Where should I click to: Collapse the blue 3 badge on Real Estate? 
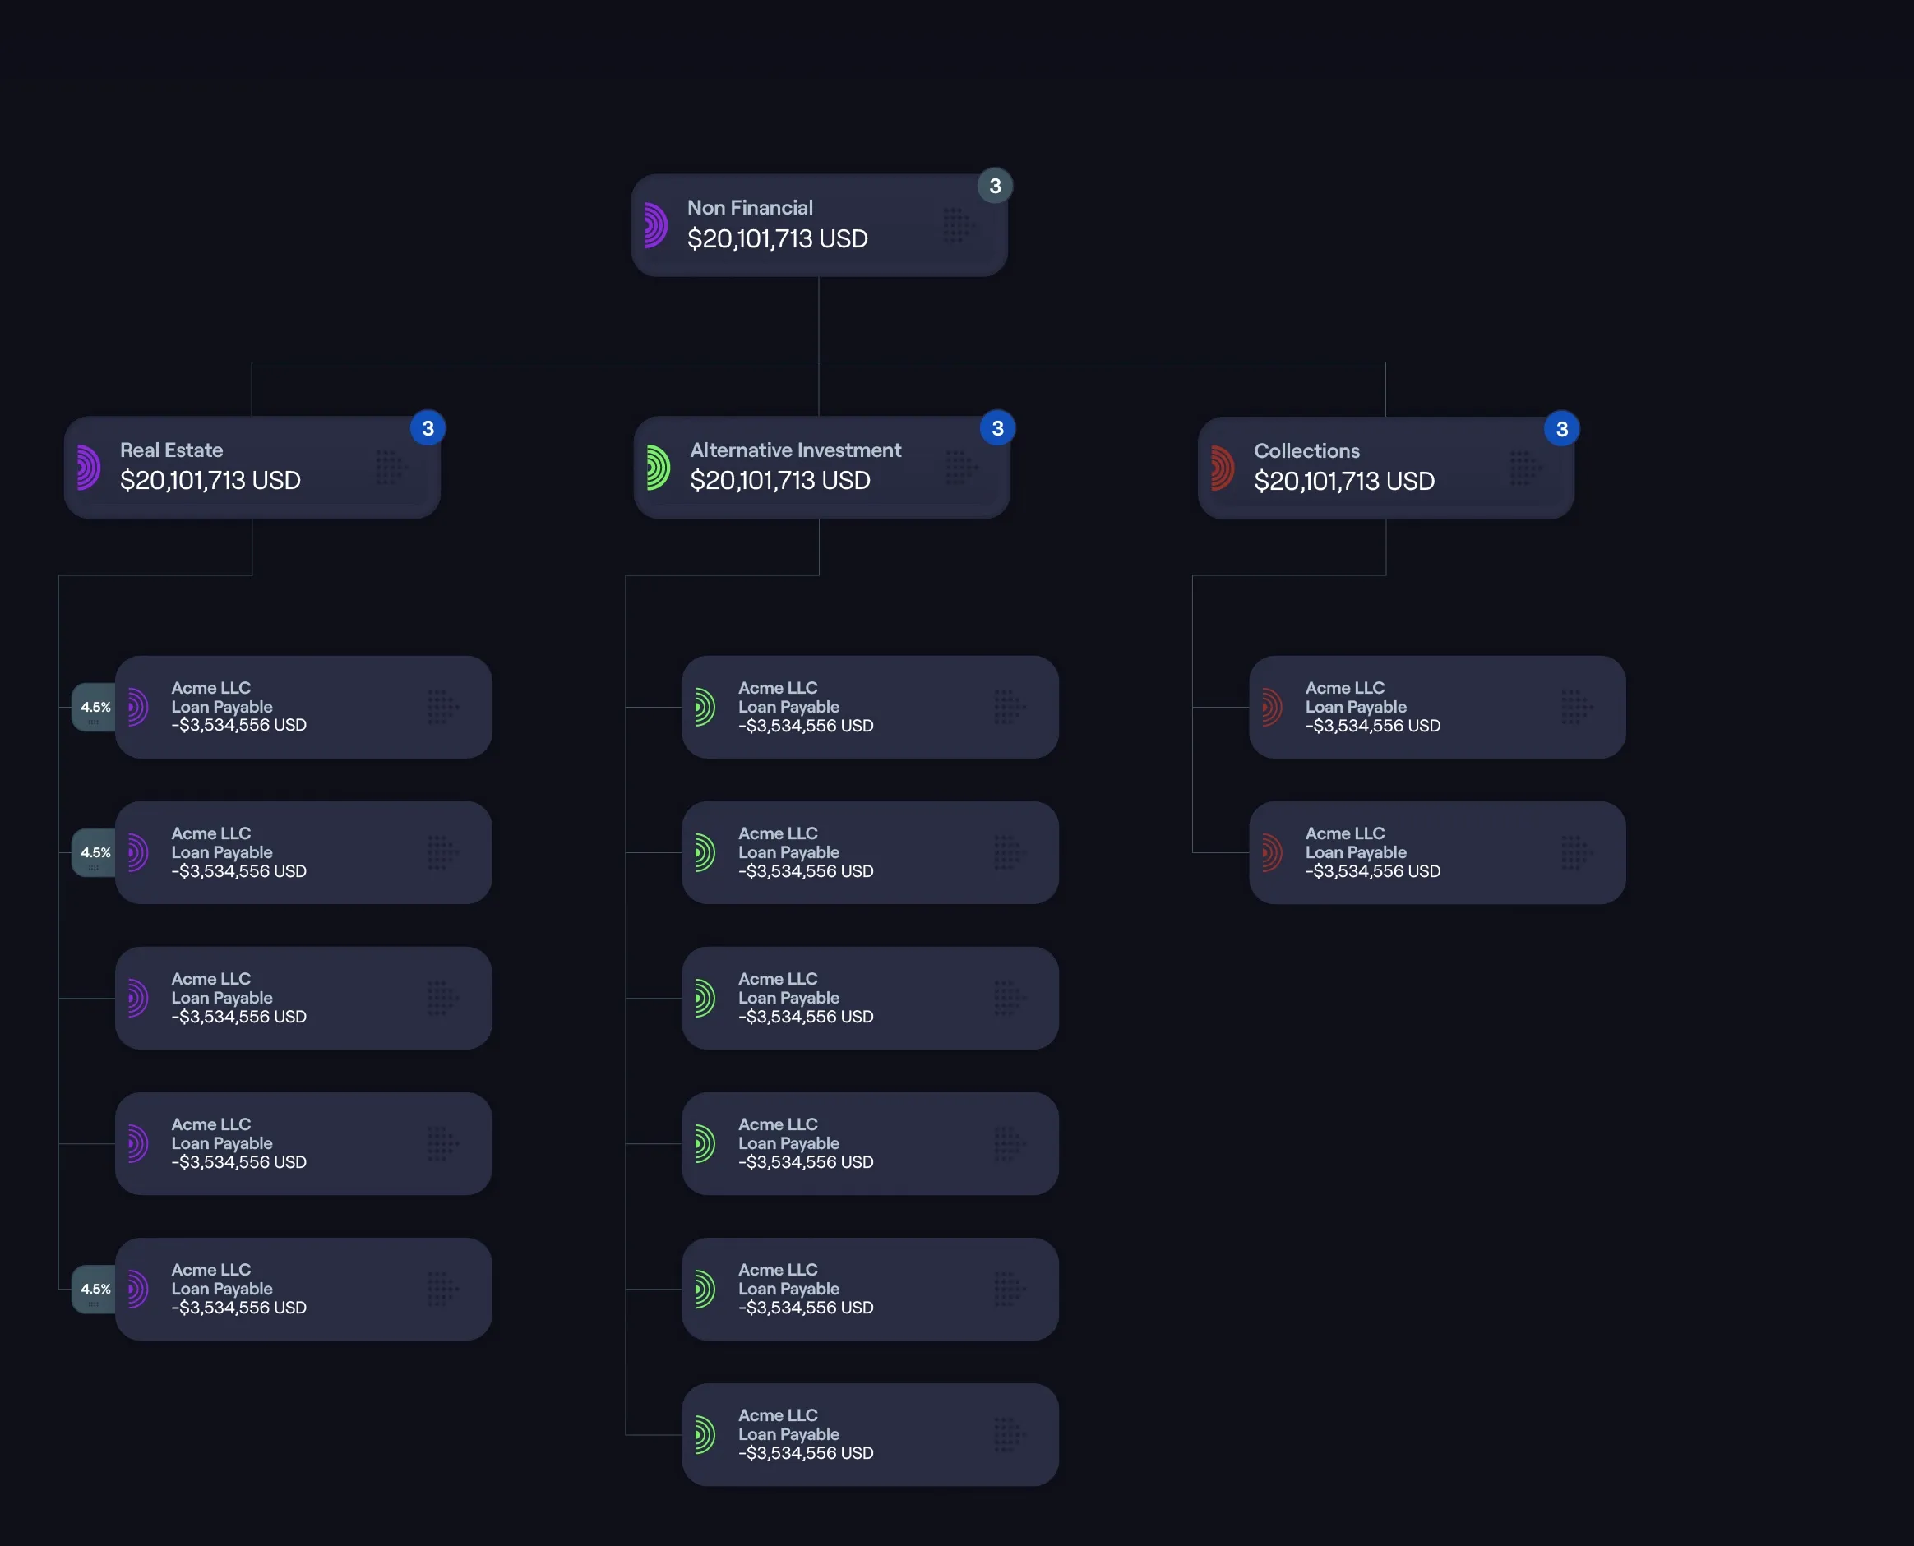(x=428, y=428)
